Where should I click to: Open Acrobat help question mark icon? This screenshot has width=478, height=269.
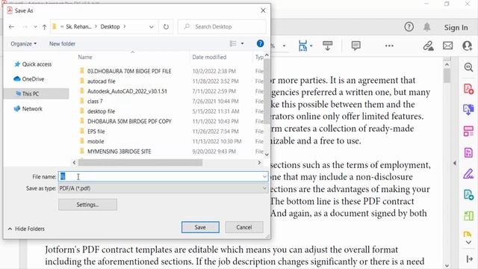pos(409,27)
